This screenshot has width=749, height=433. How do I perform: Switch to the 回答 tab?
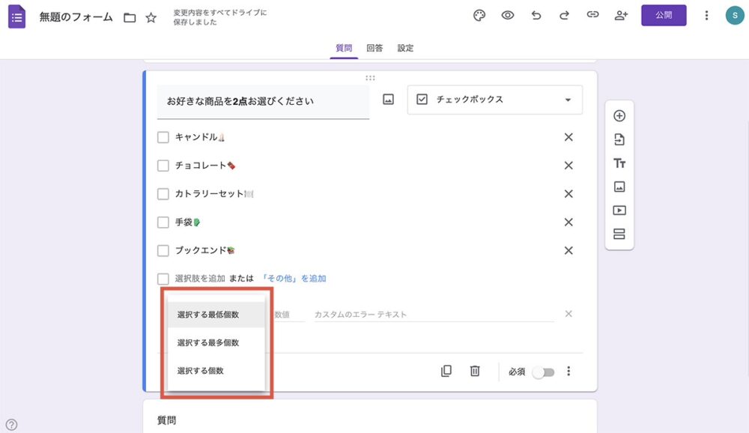[x=374, y=47]
